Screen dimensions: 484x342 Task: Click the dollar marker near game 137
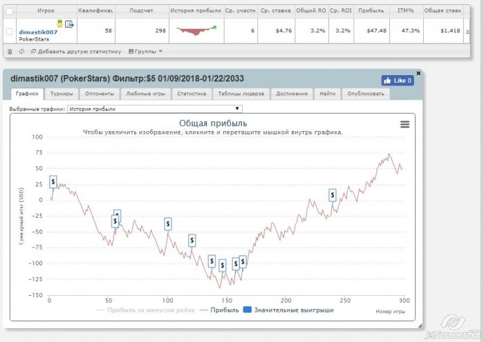pos(212,261)
